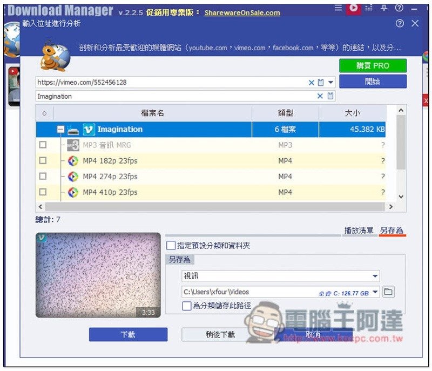Click the drive icon beside the Imagination row
The height and width of the screenshot is (371, 432).
coord(73,130)
